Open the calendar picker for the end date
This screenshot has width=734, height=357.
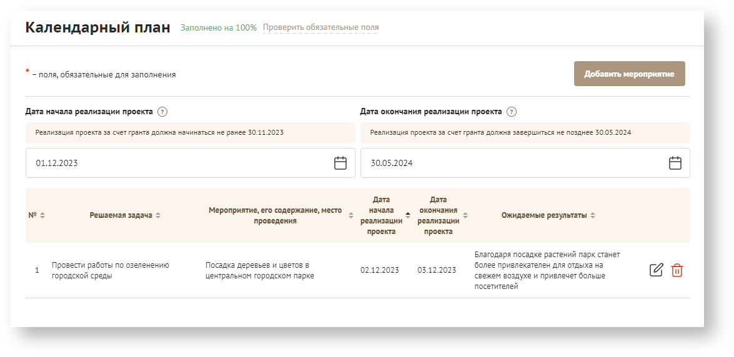[675, 163]
